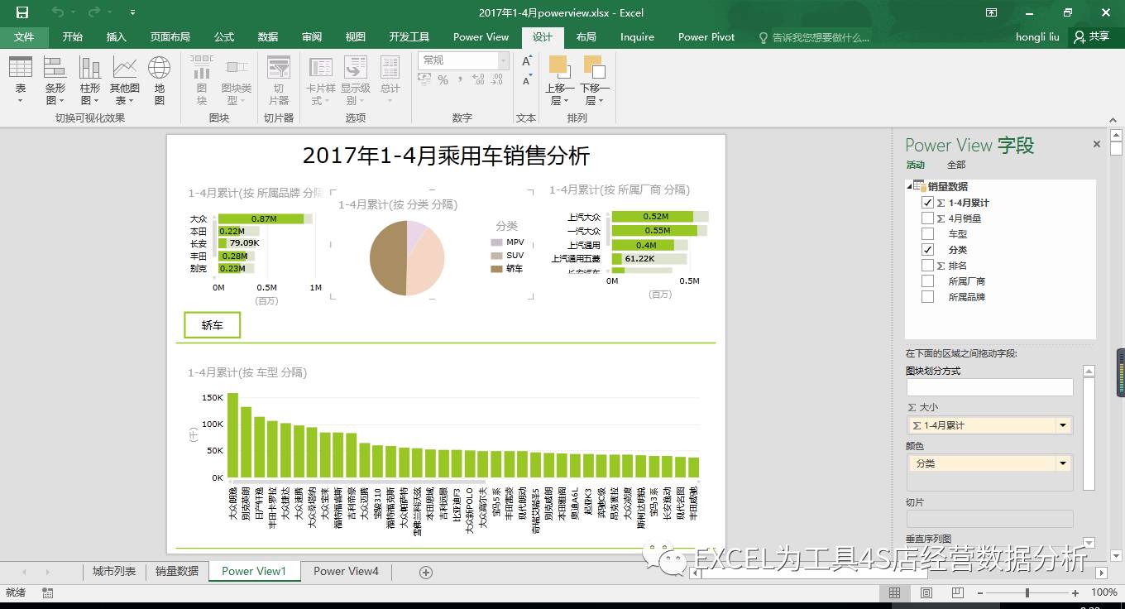Click the 图块划分方式 empty field box
This screenshot has height=609, width=1125.
[x=989, y=386]
